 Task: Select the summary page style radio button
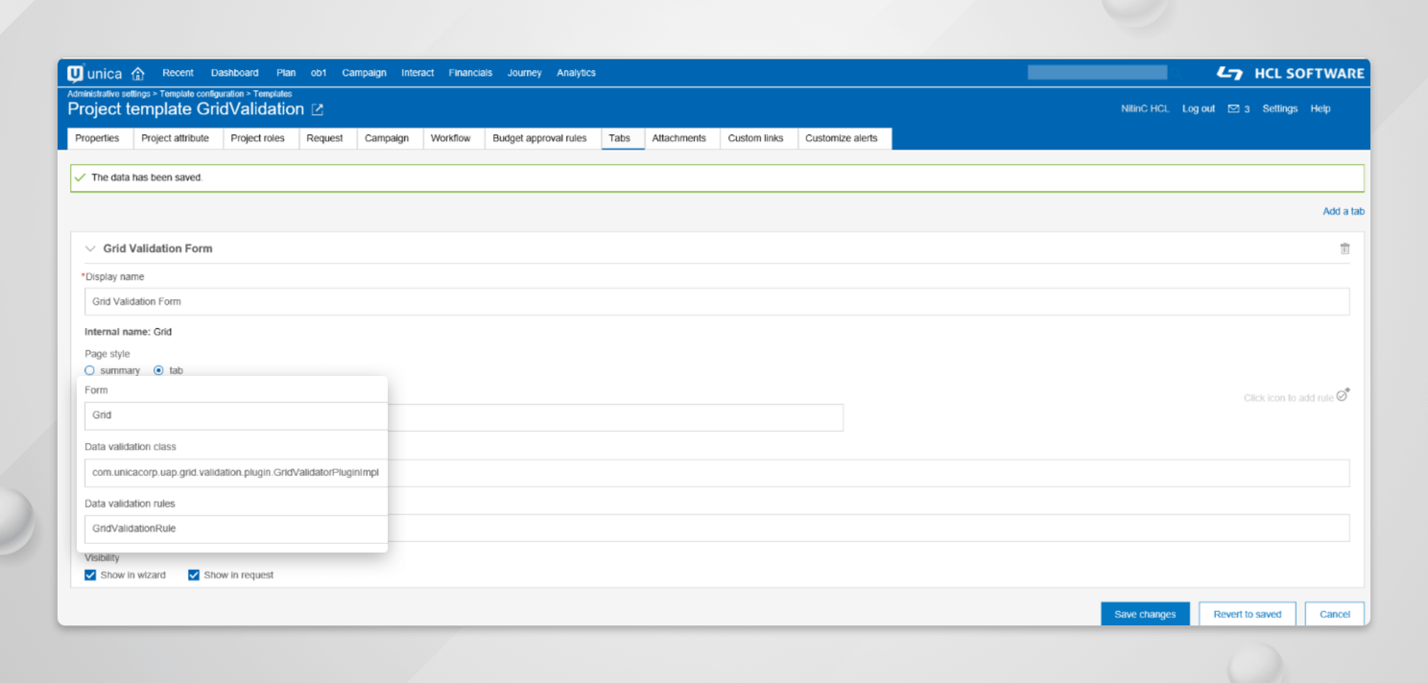click(92, 370)
